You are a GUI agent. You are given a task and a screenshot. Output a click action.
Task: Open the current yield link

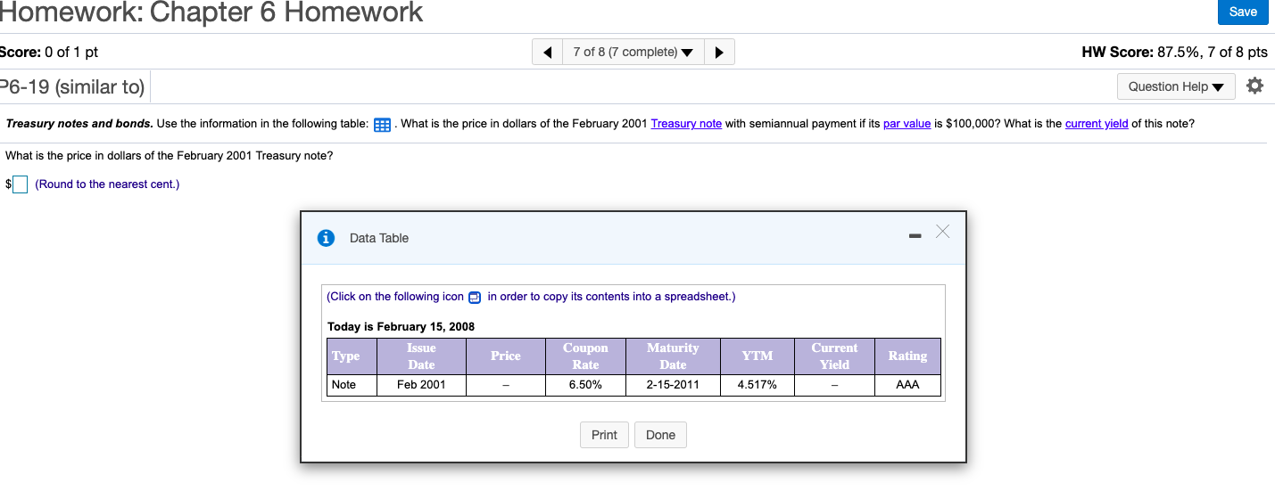1097,123
